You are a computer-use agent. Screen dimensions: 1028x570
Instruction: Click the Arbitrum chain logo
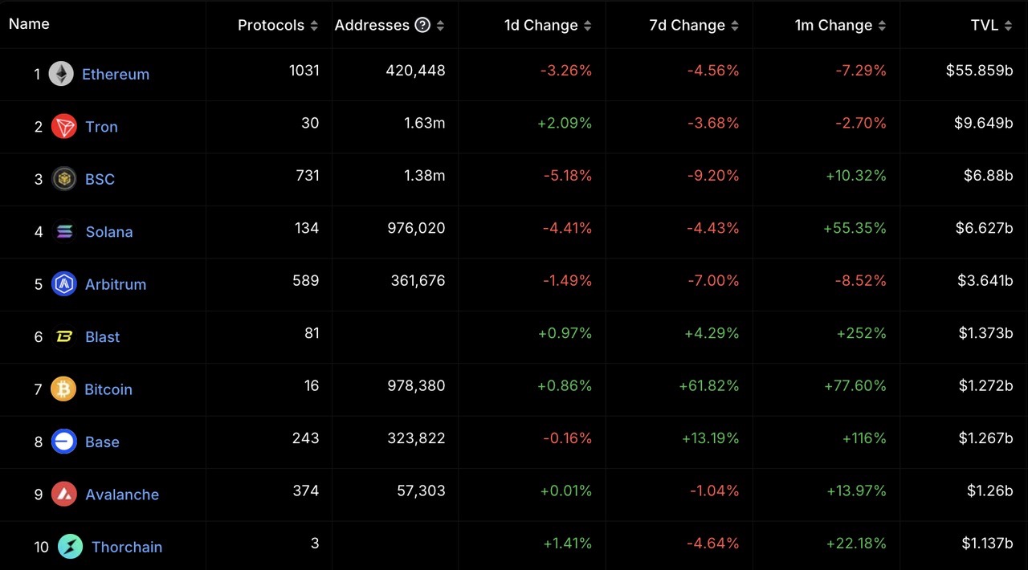tap(63, 284)
